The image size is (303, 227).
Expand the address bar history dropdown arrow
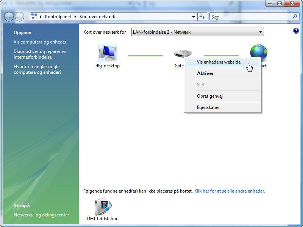click(194, 17)
